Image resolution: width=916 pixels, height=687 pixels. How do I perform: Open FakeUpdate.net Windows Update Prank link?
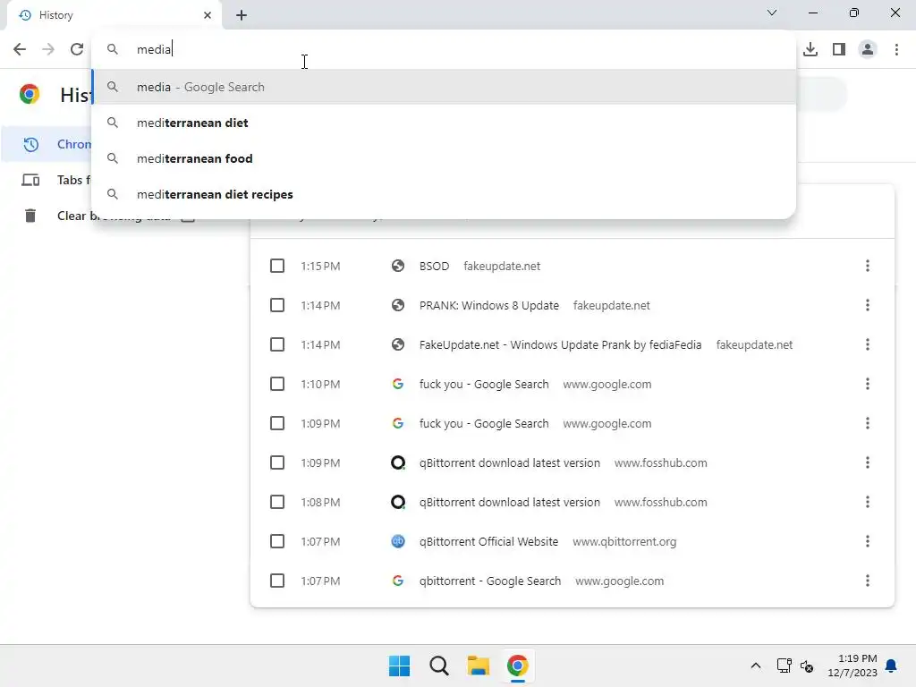(x=560, y=344)
